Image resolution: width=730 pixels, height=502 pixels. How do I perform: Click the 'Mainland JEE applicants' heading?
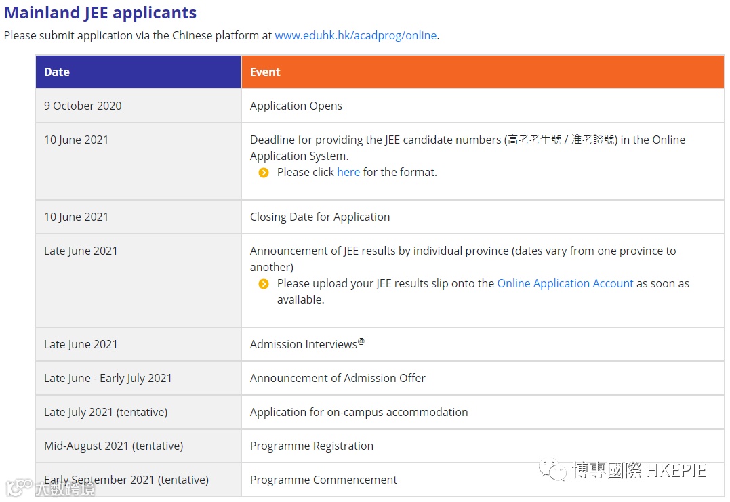tap(100, 13)
